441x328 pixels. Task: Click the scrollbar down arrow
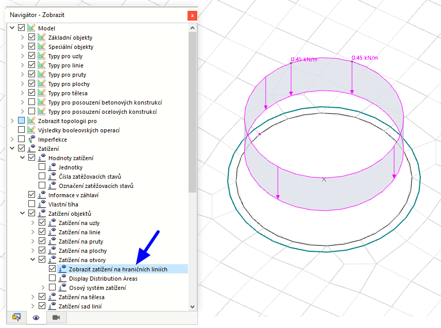192,307
